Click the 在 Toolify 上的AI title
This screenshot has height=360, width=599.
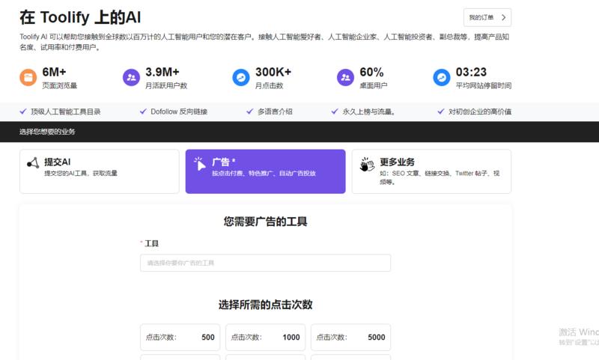(x=80, y=17)
